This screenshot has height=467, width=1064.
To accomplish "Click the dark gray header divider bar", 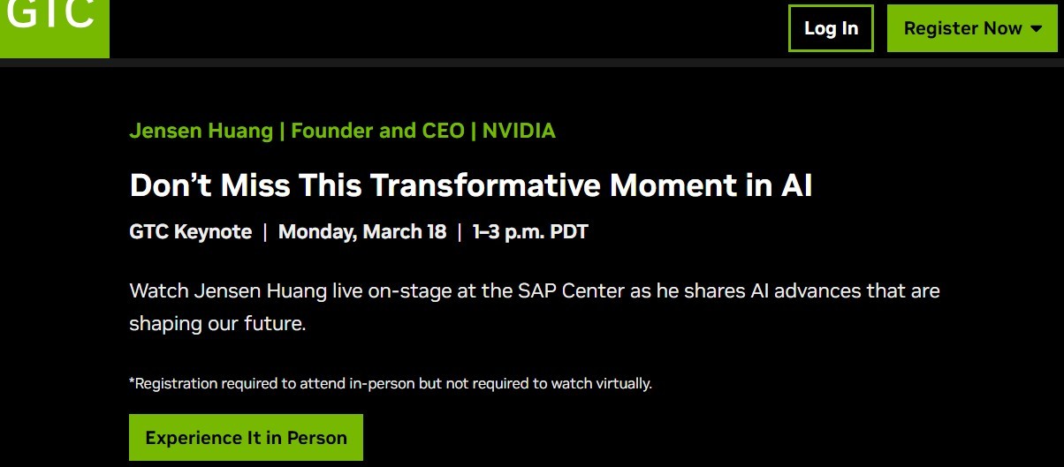I will click(x=532, y=63).
